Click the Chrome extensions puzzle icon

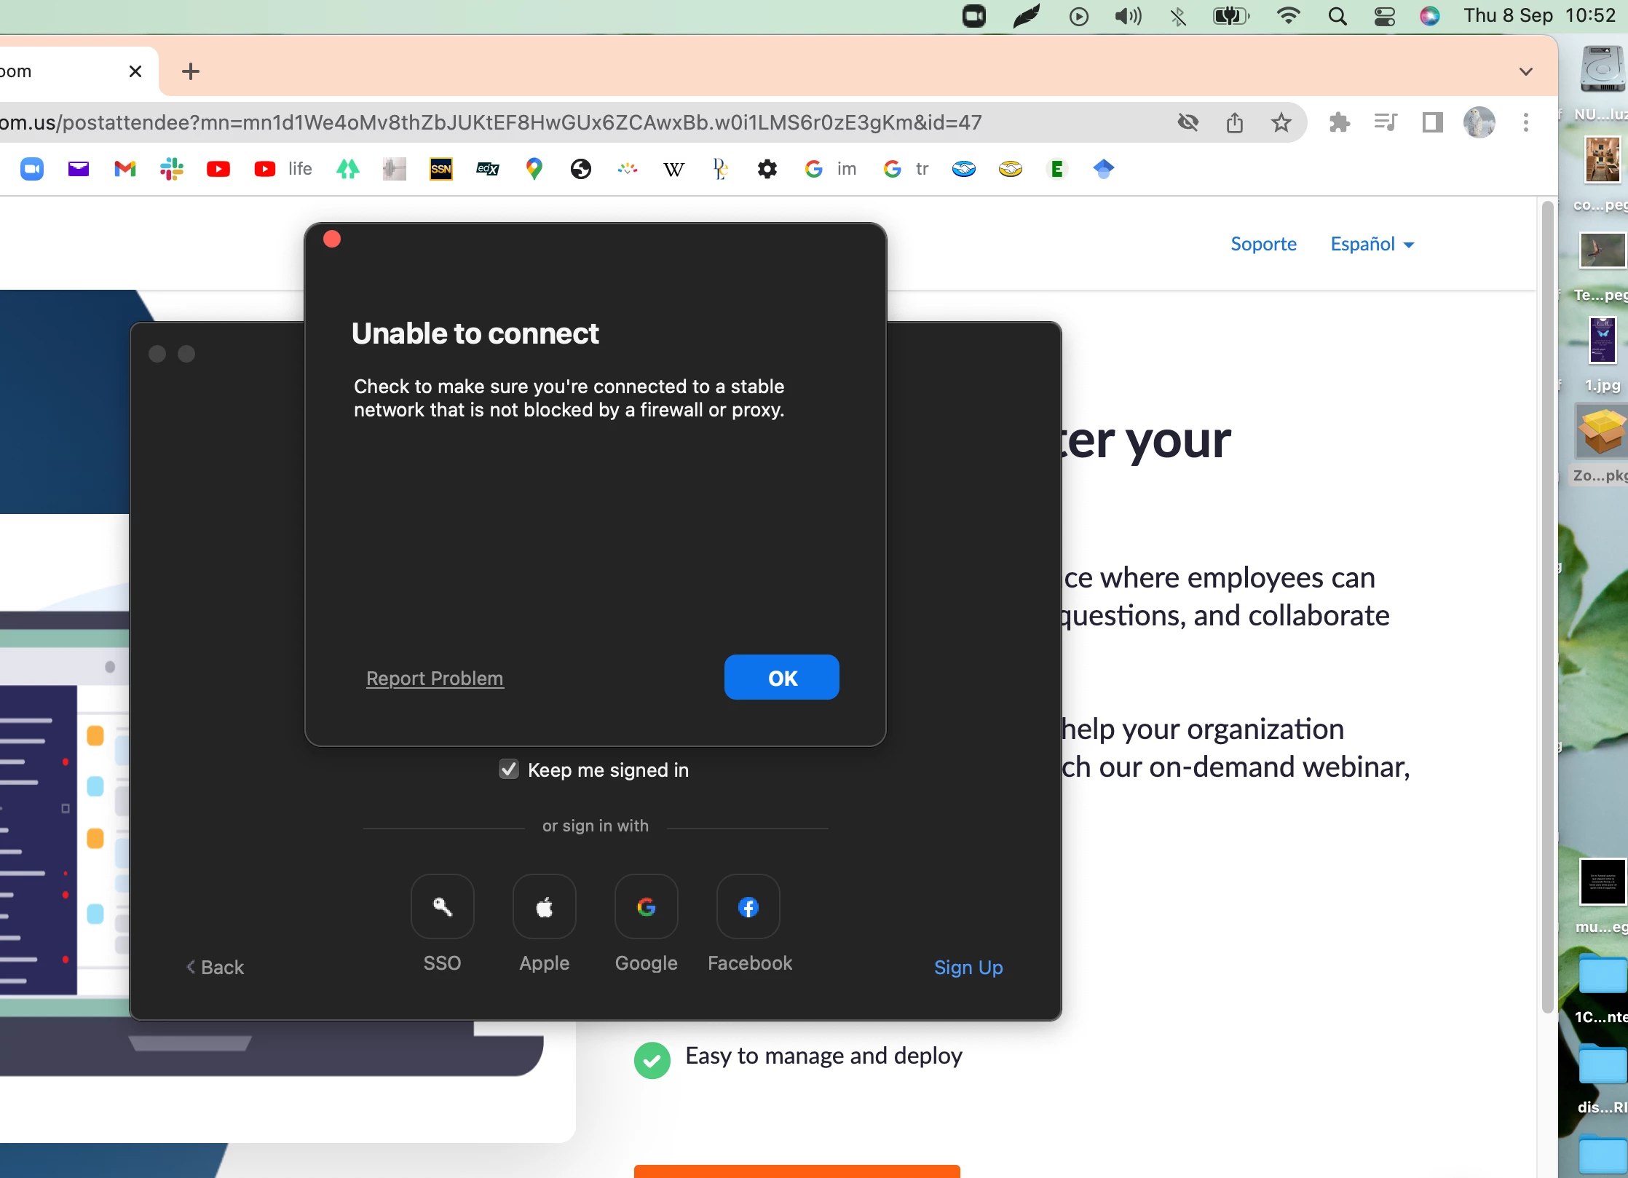tap(1339, 122)
